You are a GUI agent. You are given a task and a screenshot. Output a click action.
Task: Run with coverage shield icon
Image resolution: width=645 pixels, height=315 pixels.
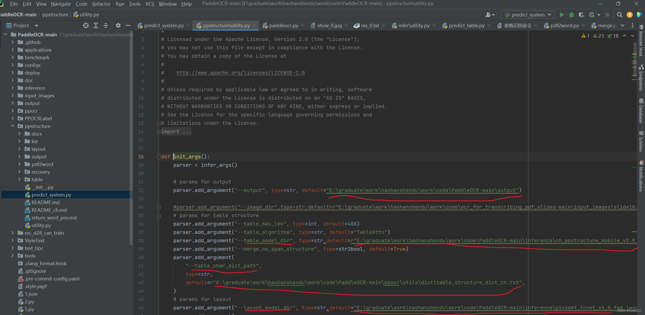point(581,15)
